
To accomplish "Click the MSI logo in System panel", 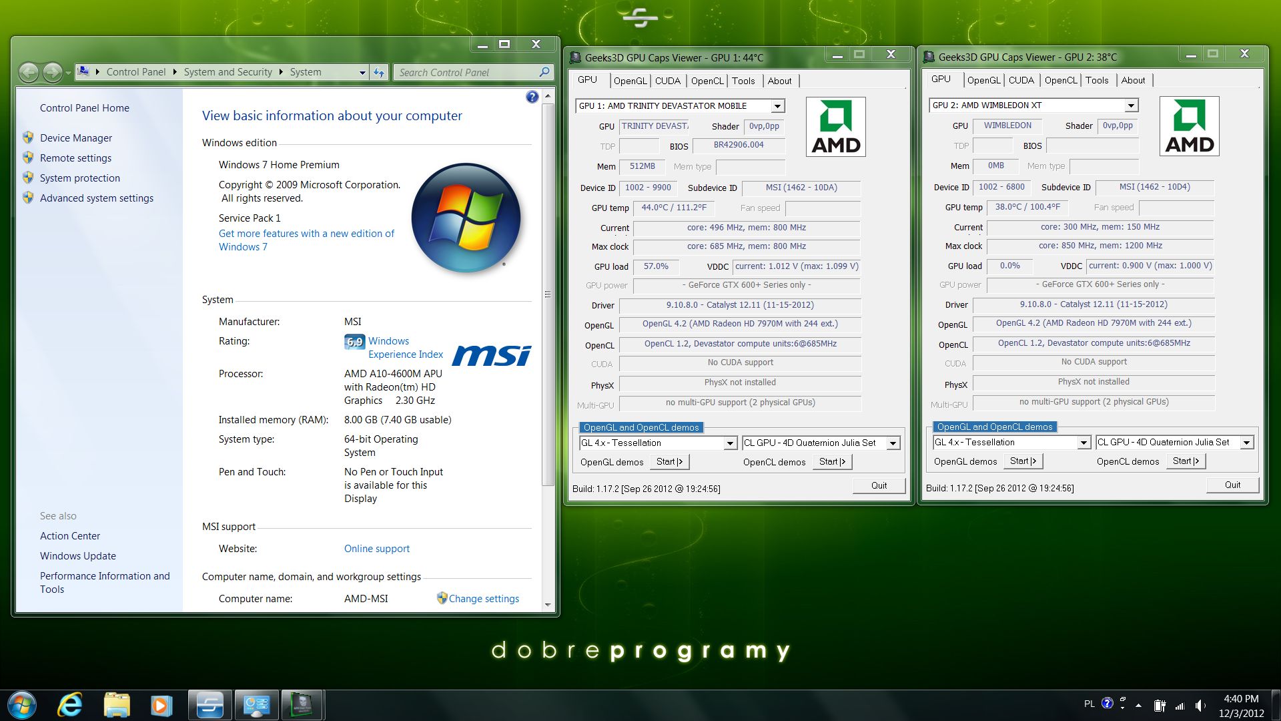I will [492, 354].
